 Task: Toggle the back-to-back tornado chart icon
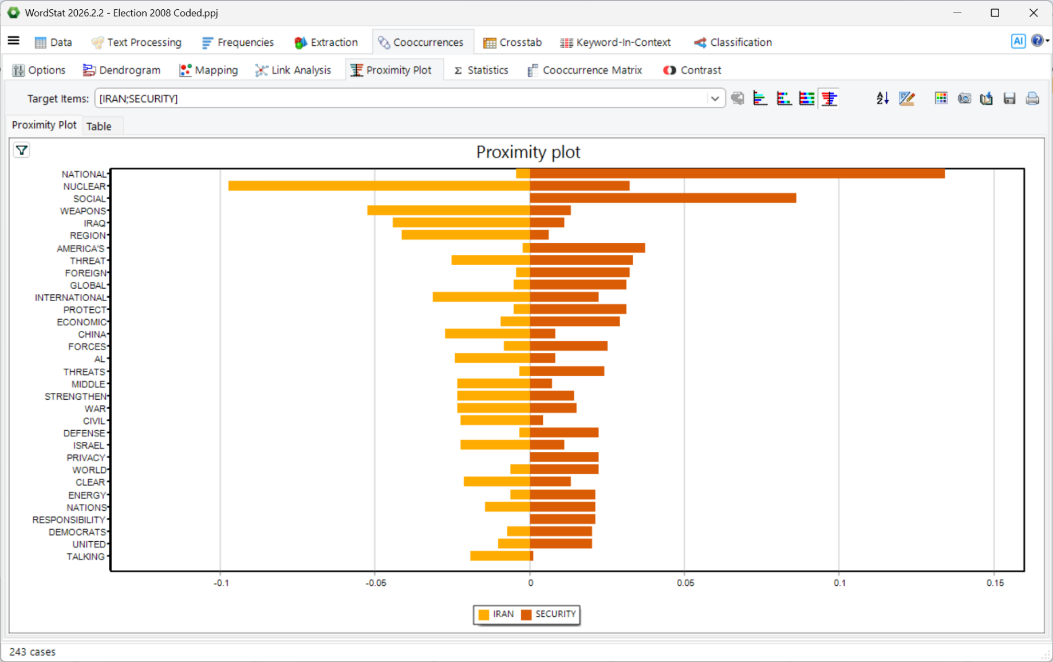pyautogui.click(x=829, y=98)
